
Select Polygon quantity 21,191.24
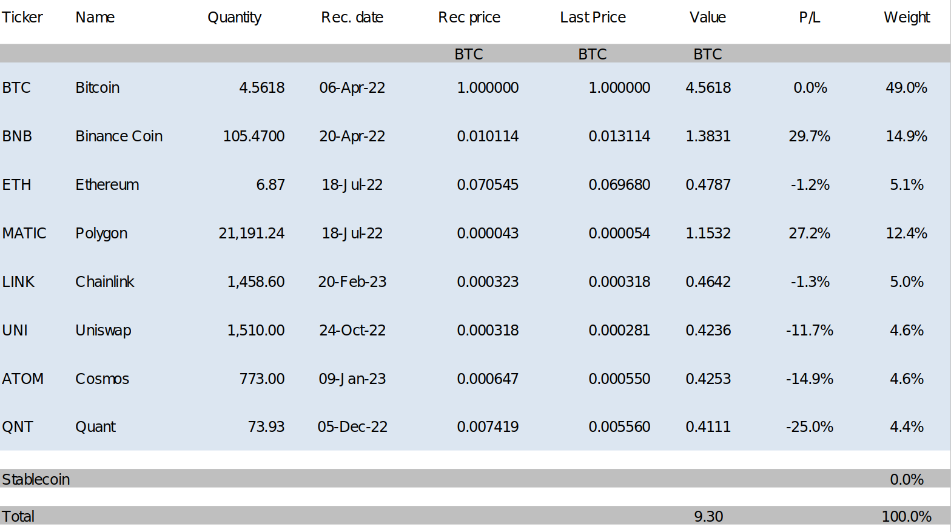click(252, 233)
